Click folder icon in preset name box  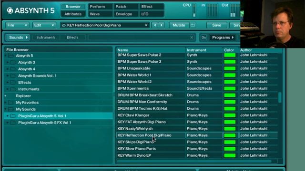[x=63, y=25]
